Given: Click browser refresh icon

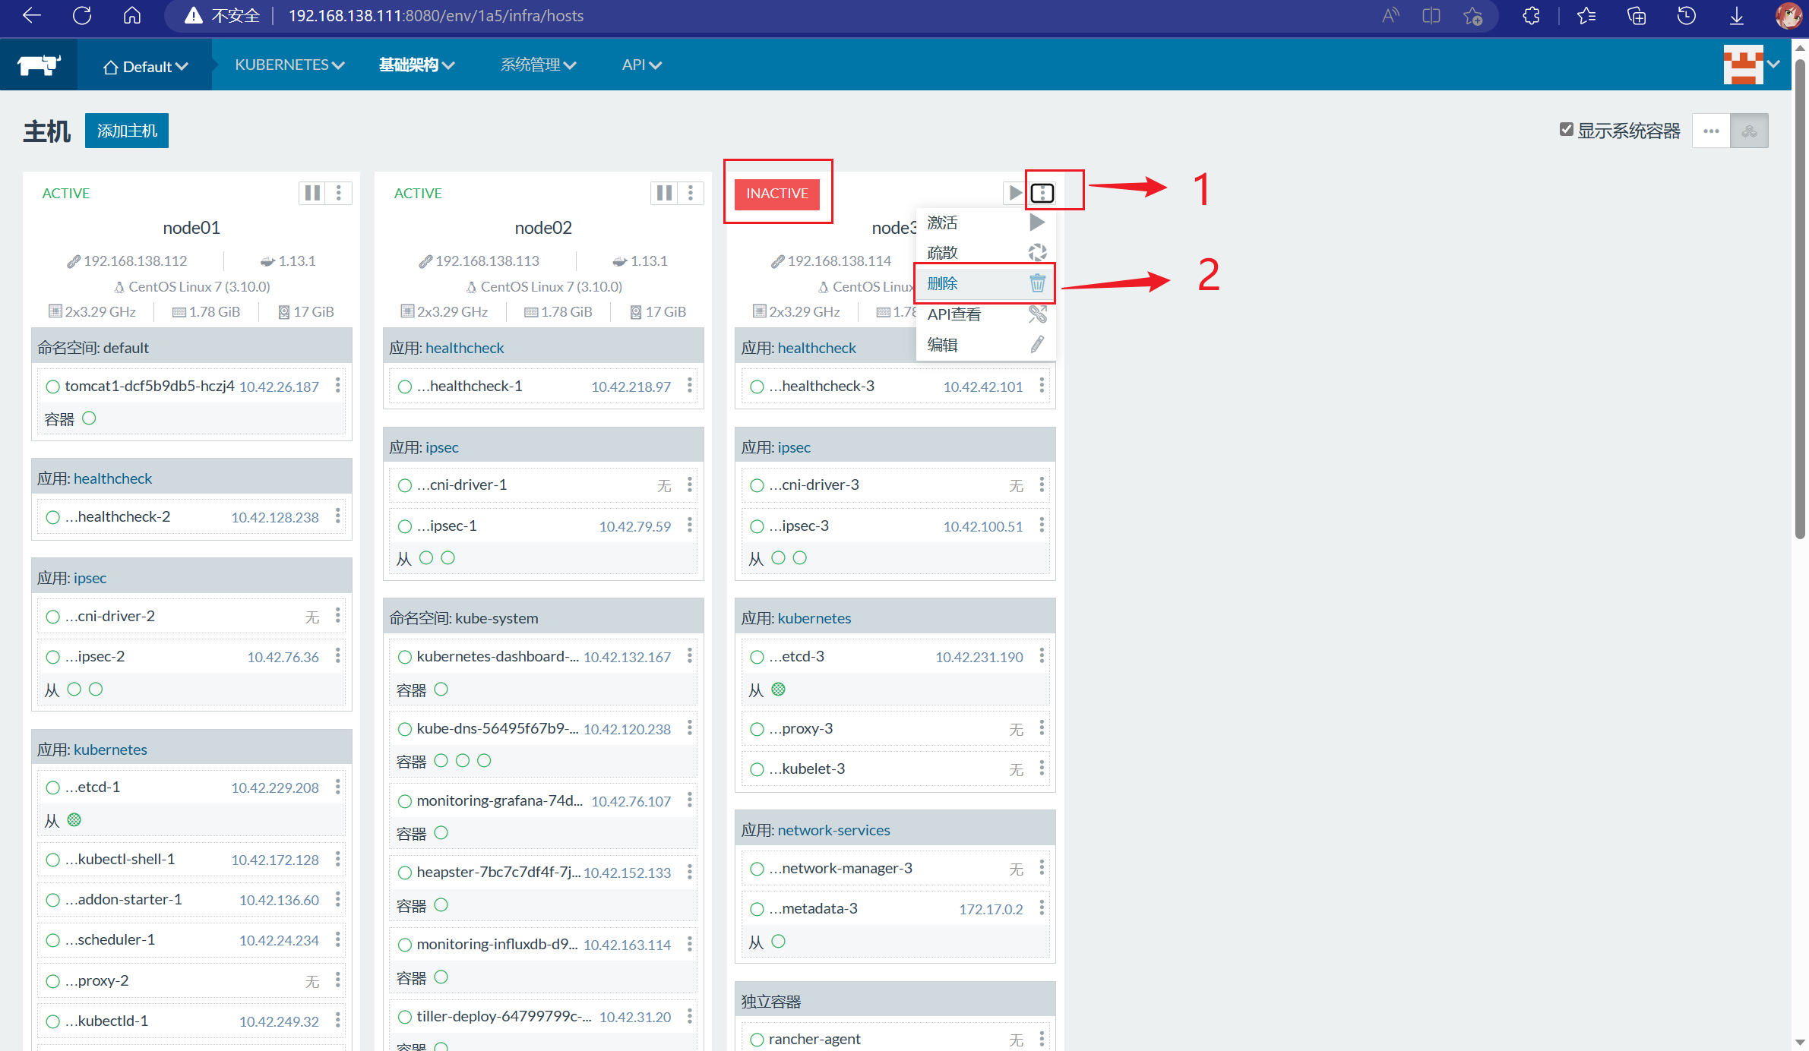Looking at the screenshot, I should 82,15.
